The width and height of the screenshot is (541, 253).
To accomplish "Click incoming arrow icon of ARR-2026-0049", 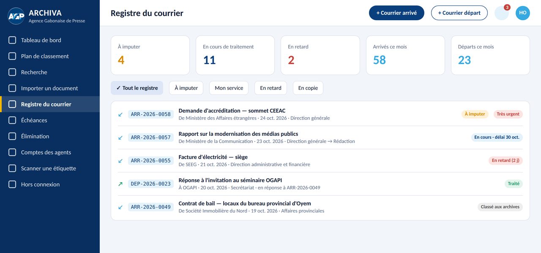I will [x=120, y=207].
